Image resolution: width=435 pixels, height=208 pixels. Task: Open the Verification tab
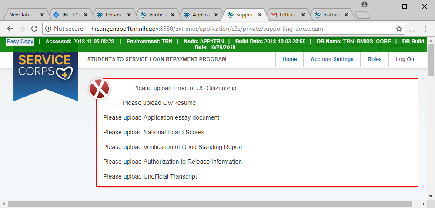coord(157,15)
